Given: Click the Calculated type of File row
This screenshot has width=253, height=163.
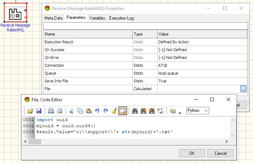Looking at the screenshot, I should point(142,89).
